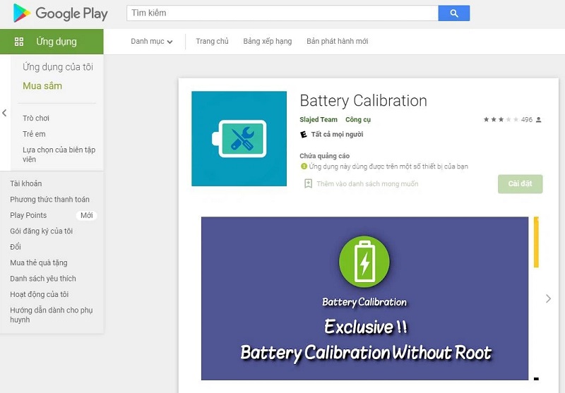The image size is (565, 393).
Task: Click the Google Play logo
Action: [x=61, y=13]
